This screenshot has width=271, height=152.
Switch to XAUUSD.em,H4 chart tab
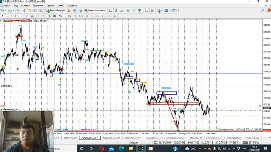pyautogui.click(x=154, y=138)
